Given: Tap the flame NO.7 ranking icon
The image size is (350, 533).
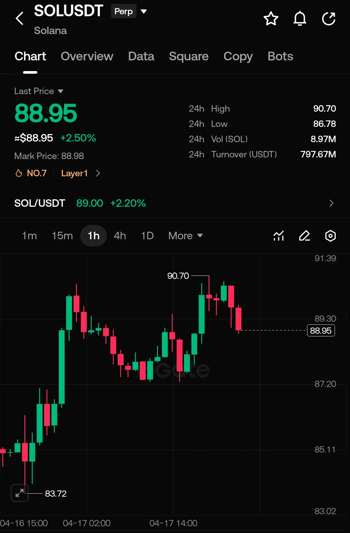Looking at the screenshot, I should coord(19,173).
